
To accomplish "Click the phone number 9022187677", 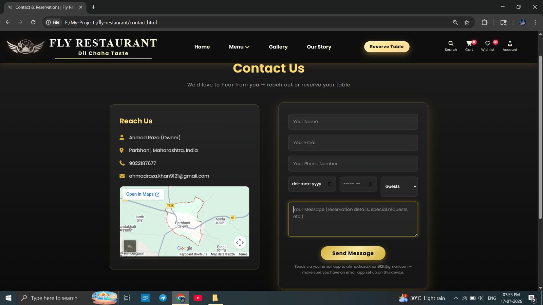I will click(x=143, y=163).
